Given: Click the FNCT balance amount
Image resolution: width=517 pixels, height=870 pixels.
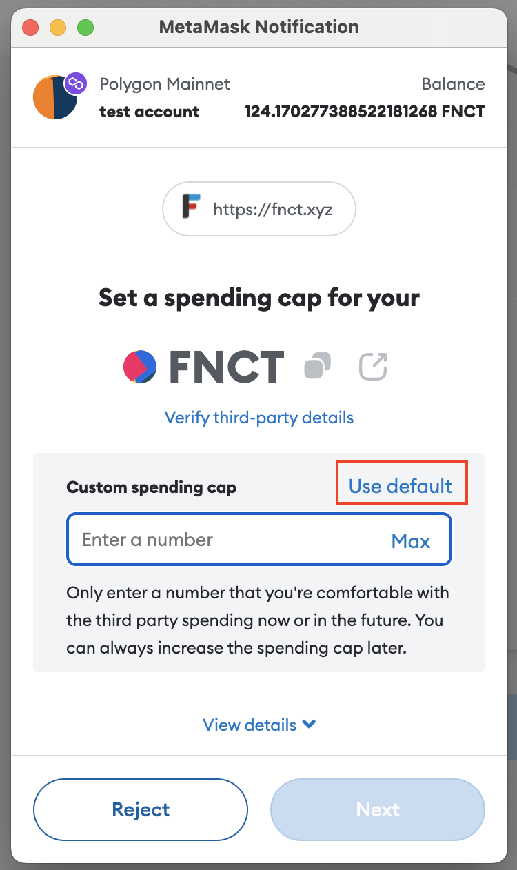Looking at the screenshot, I should click(x=365, y=112).
